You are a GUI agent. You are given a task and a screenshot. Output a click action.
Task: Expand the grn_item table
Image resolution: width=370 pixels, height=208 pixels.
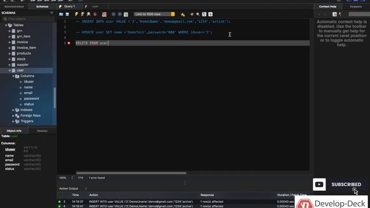tap(10, 36)
